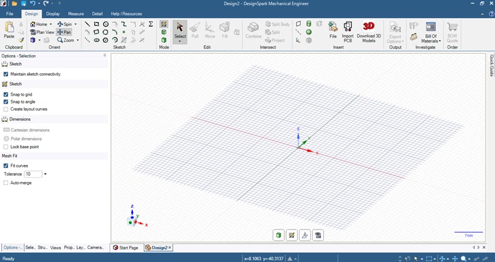Image resolution: width=495 pixels, height=262 pixels.
Task: Select the Rectangle sketch tool
Action: pyautogui.click(x=96, y=24)
